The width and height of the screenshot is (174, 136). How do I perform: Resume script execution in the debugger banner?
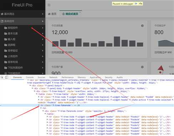point(136,4)
